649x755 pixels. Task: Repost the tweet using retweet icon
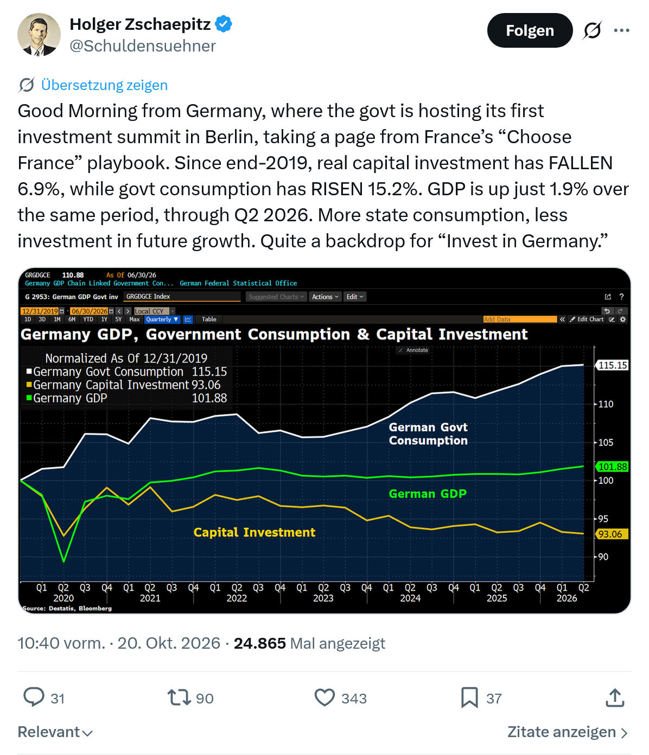[179, 698]
